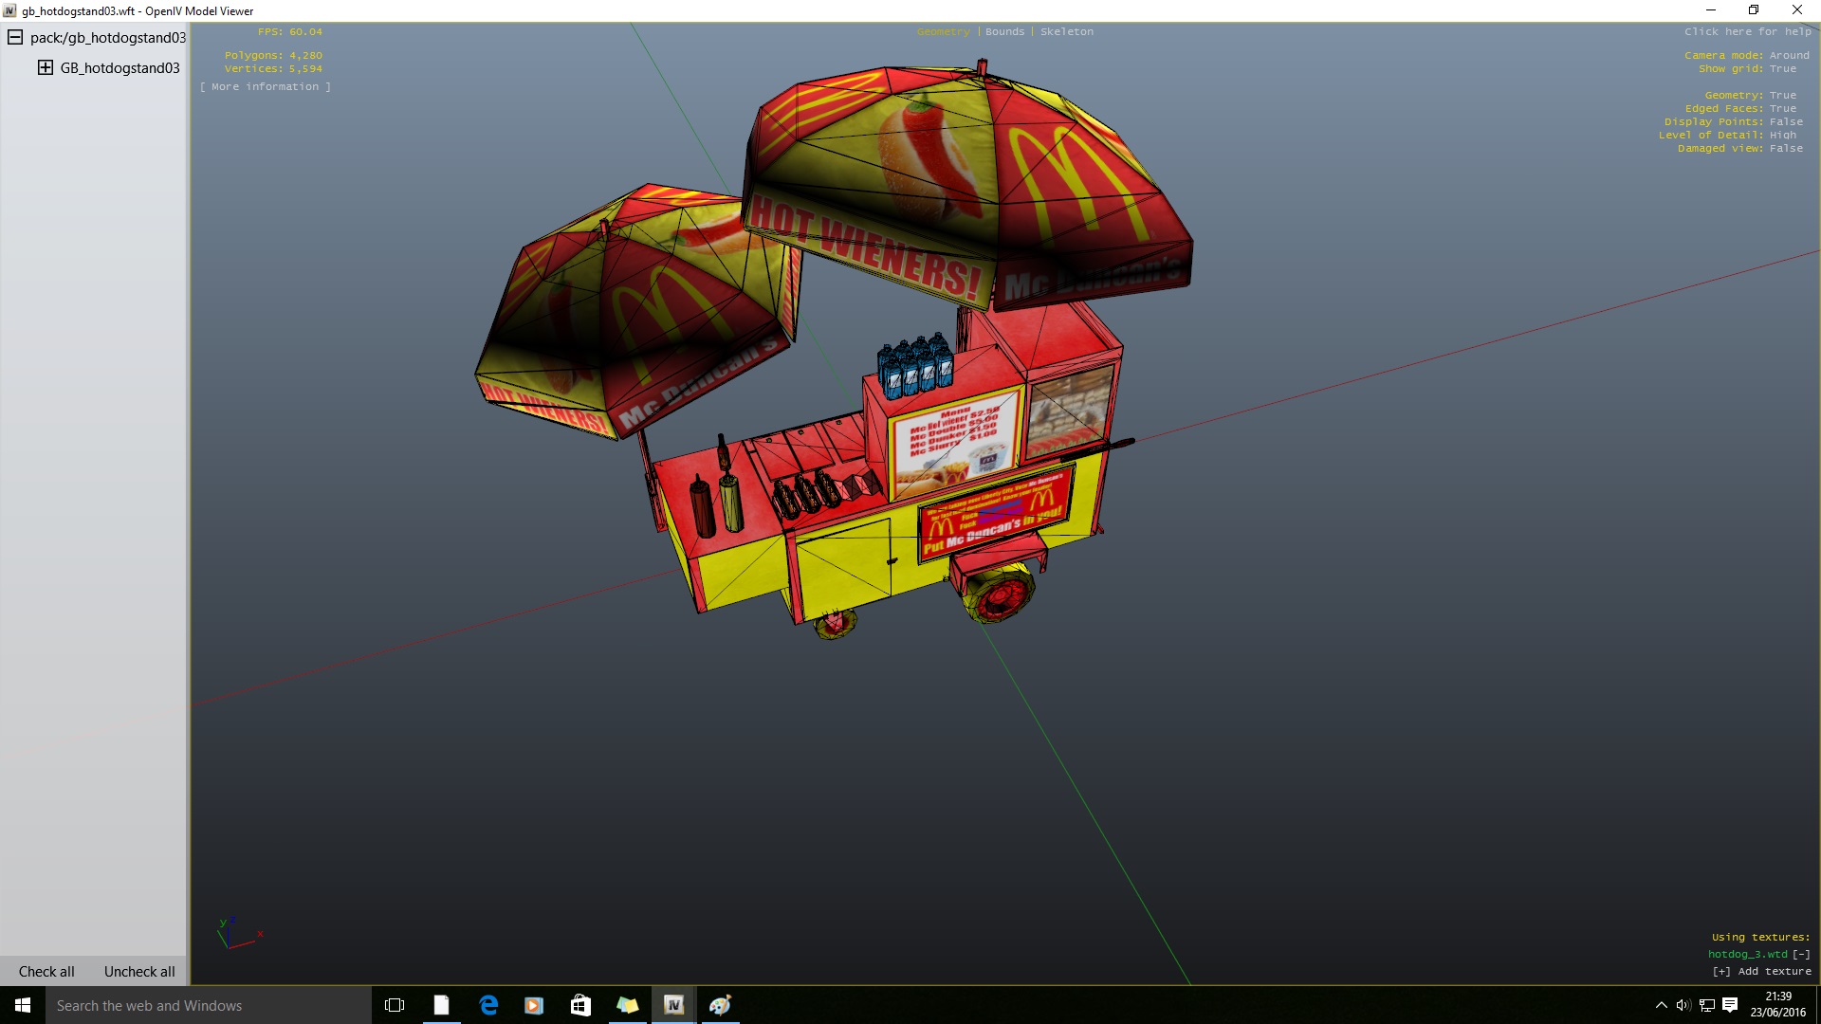Click Polygons: 4,280 statistic
This screenshot has width=1821, height=1024.
coord(273,55)
